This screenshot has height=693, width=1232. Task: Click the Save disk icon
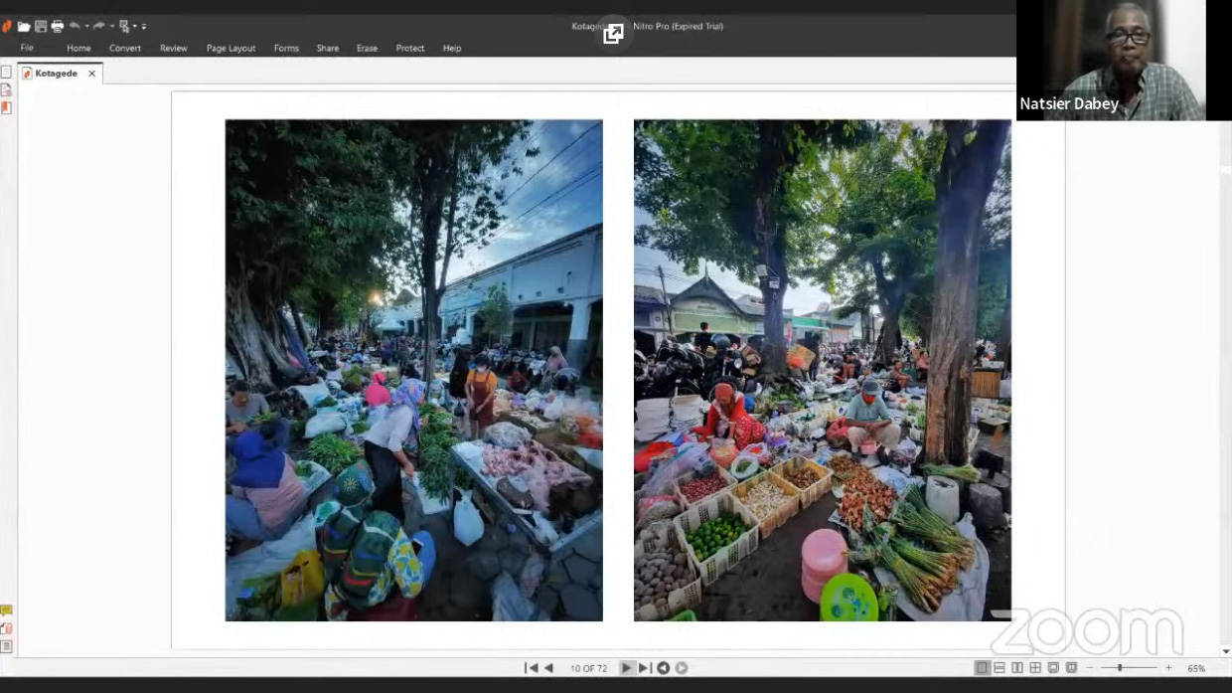(x=41, y=26)
